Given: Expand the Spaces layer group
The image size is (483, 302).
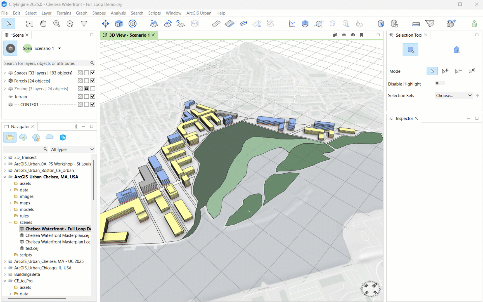Looking at the screenshot, I should click(x=5, y=73).
